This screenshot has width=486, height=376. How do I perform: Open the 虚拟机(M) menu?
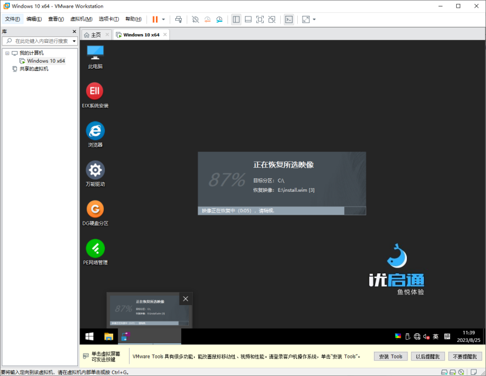pyautogui.click(x=81, y=19)
